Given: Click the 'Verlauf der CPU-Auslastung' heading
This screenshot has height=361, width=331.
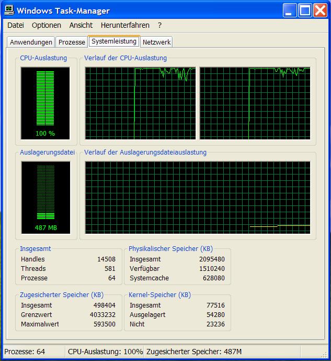Looking at the screenshot, I should tap(125, 58).
